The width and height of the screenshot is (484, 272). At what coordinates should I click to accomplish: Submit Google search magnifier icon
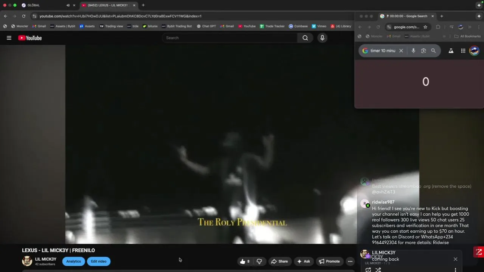tap(433, 51)
